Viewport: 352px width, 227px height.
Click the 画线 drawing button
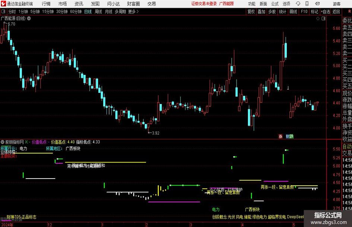point(293,12)
